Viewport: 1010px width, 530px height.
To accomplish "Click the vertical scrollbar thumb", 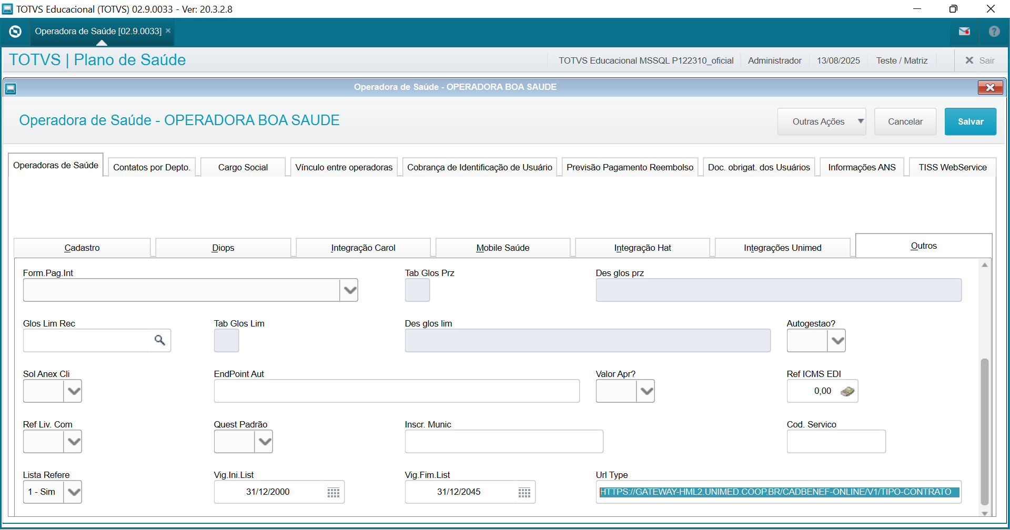I will coord(985,432).
